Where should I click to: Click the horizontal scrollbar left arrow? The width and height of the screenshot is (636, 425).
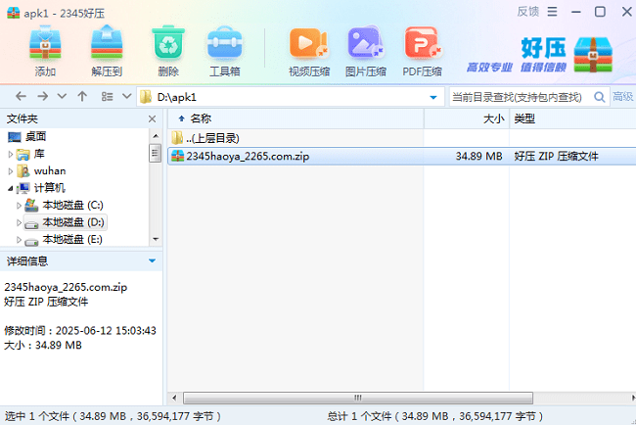174,398
